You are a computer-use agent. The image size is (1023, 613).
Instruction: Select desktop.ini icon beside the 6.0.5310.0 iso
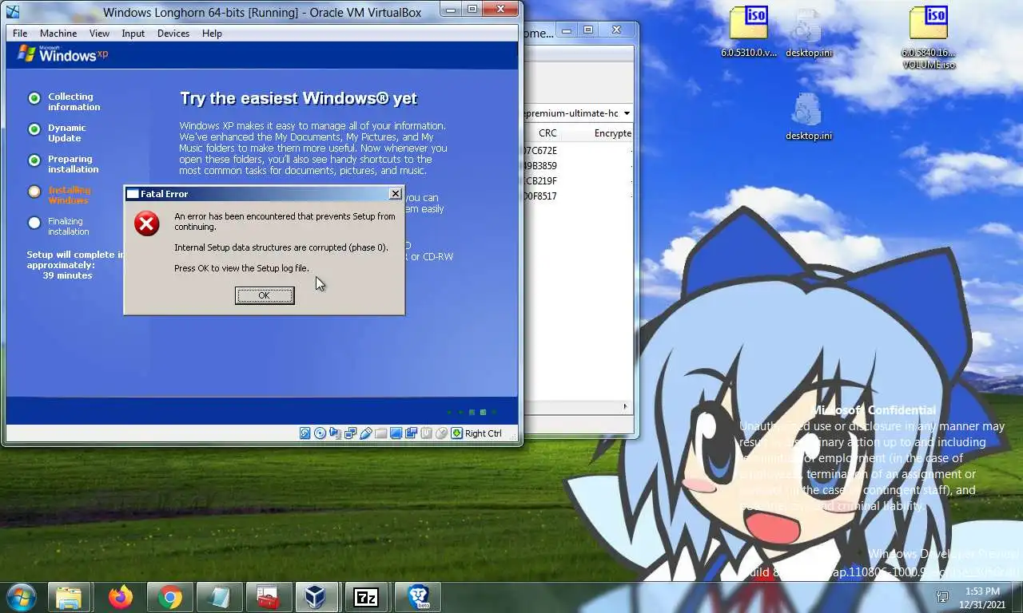point(809,32)
